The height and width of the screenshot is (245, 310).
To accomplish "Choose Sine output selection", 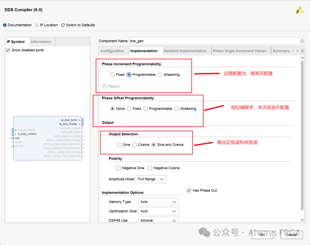I will click(x=119, y=145).
